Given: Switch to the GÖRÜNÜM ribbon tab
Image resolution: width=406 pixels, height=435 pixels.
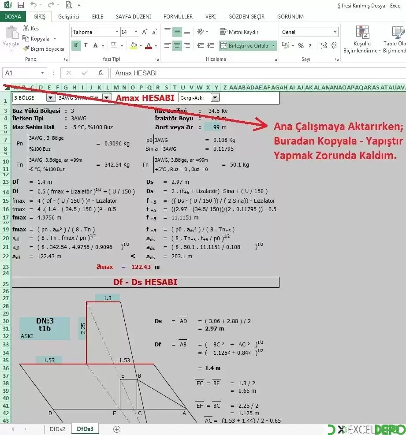Looking at the screenshot, I should tap(290, 17).
